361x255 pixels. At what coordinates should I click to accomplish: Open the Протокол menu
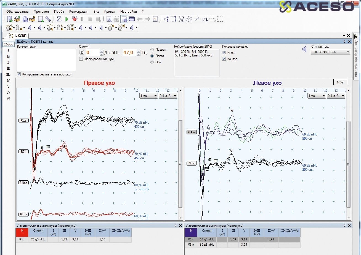pos(41,12)
